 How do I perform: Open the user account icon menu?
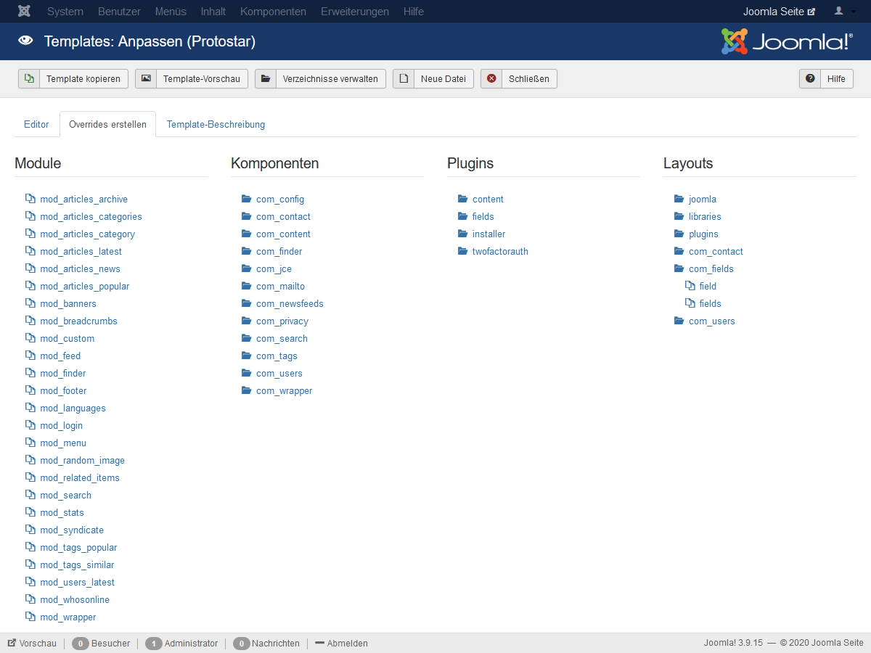(x=843, y=12)
